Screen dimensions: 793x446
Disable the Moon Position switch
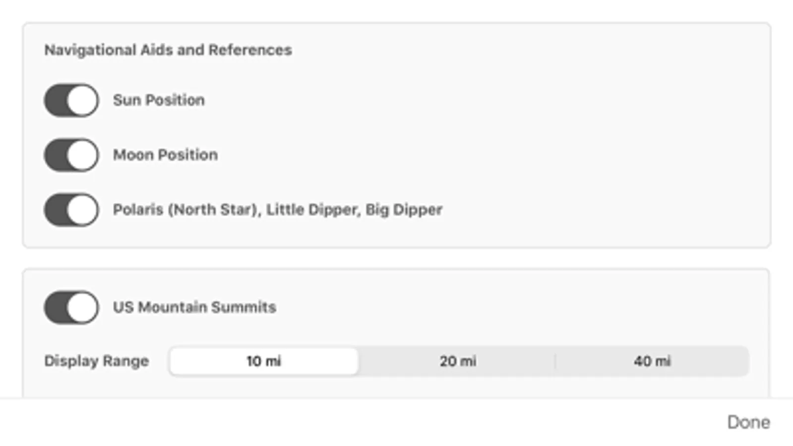[x=71, y=155]
